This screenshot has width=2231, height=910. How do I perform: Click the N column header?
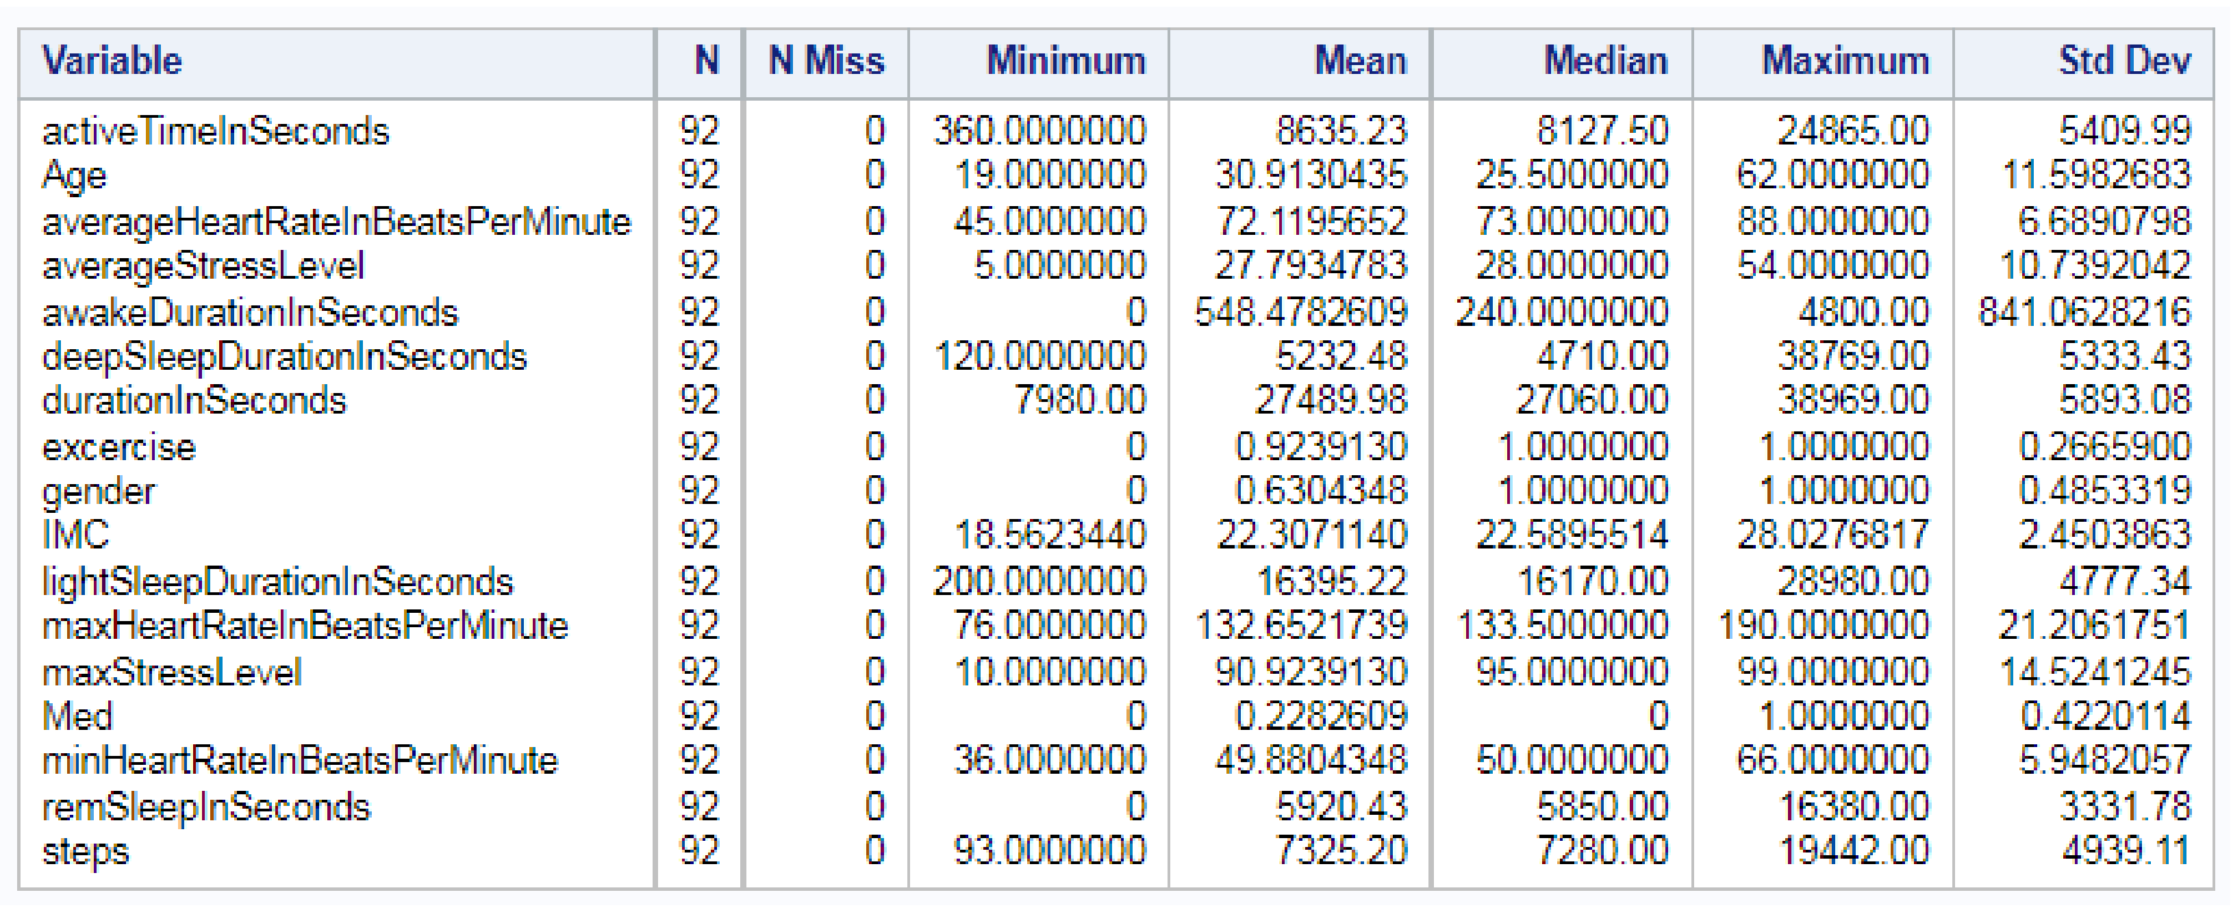[706, 62]
